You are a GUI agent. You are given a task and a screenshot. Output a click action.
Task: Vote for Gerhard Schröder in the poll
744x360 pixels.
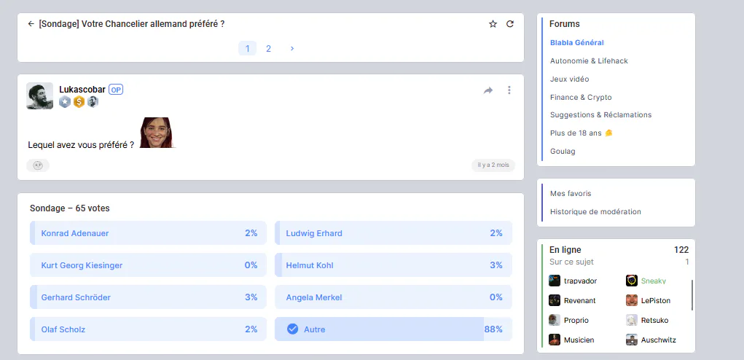click(x=148, y=297)
